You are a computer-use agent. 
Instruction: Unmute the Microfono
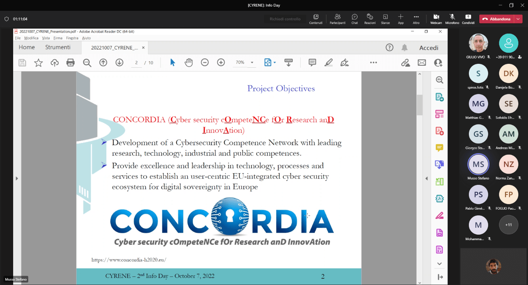pyautogui.click(x=452, y=19)
